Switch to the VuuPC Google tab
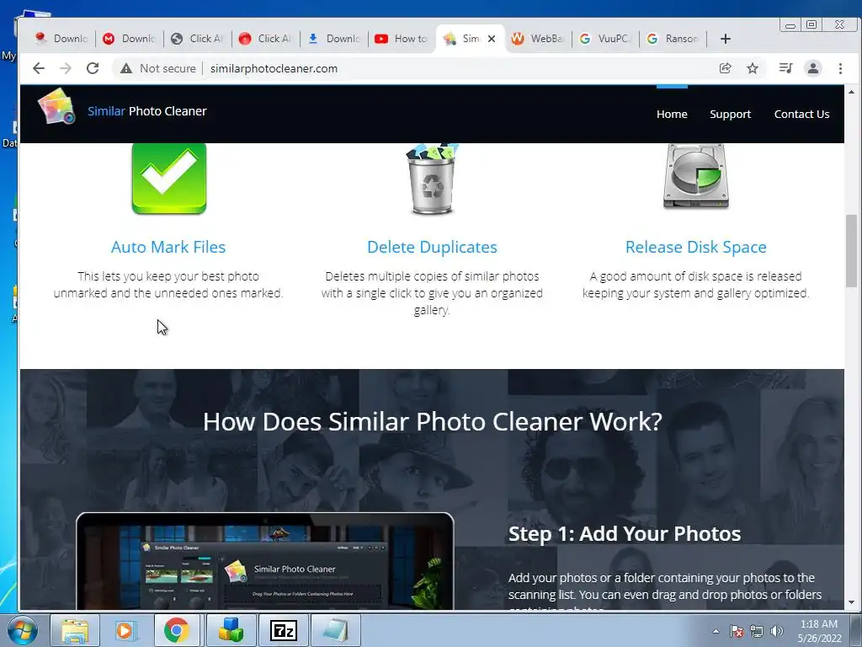 coord(606,39)
